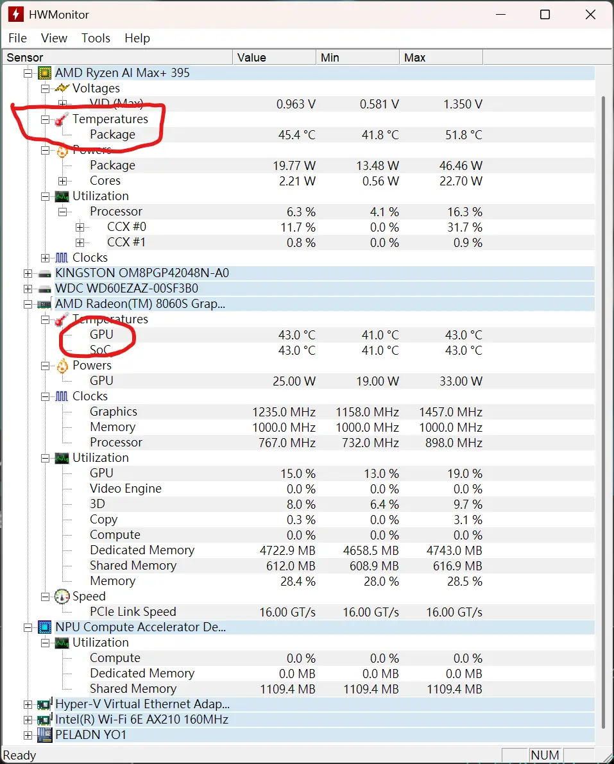Click the Intel Wi-Fi 6E AX210 adapter icon
This screenshot has height=764, width=614.
click(x=44, y=720)
